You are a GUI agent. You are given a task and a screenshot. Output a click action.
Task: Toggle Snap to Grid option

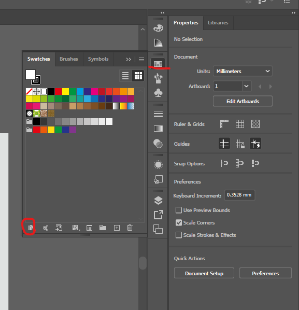pyautogui.click(x=239, y=163)
